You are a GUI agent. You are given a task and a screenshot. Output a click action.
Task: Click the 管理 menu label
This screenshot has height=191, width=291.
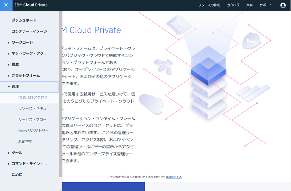(15, 87)
